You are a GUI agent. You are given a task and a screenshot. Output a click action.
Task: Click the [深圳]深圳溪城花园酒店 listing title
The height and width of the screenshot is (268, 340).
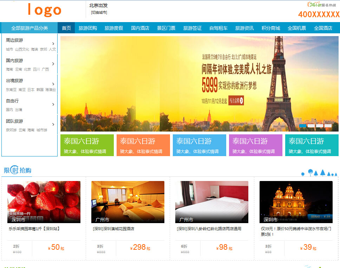(x=112, y=229)
